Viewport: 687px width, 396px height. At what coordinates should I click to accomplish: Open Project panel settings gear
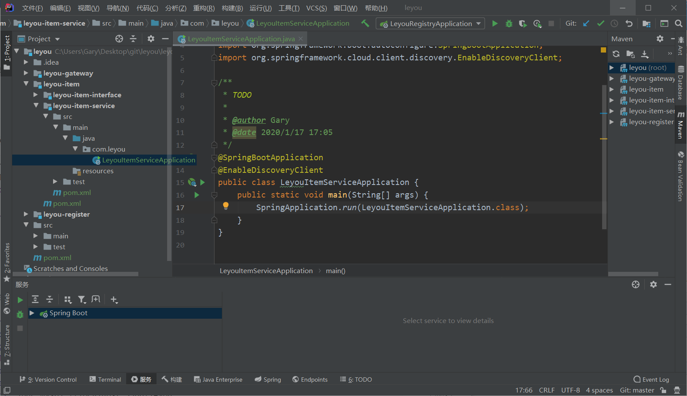[x=151, y=39]
